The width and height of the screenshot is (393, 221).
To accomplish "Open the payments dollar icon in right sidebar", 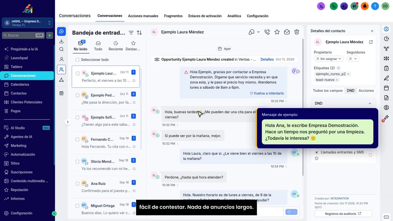I will (x=386, y=108).
